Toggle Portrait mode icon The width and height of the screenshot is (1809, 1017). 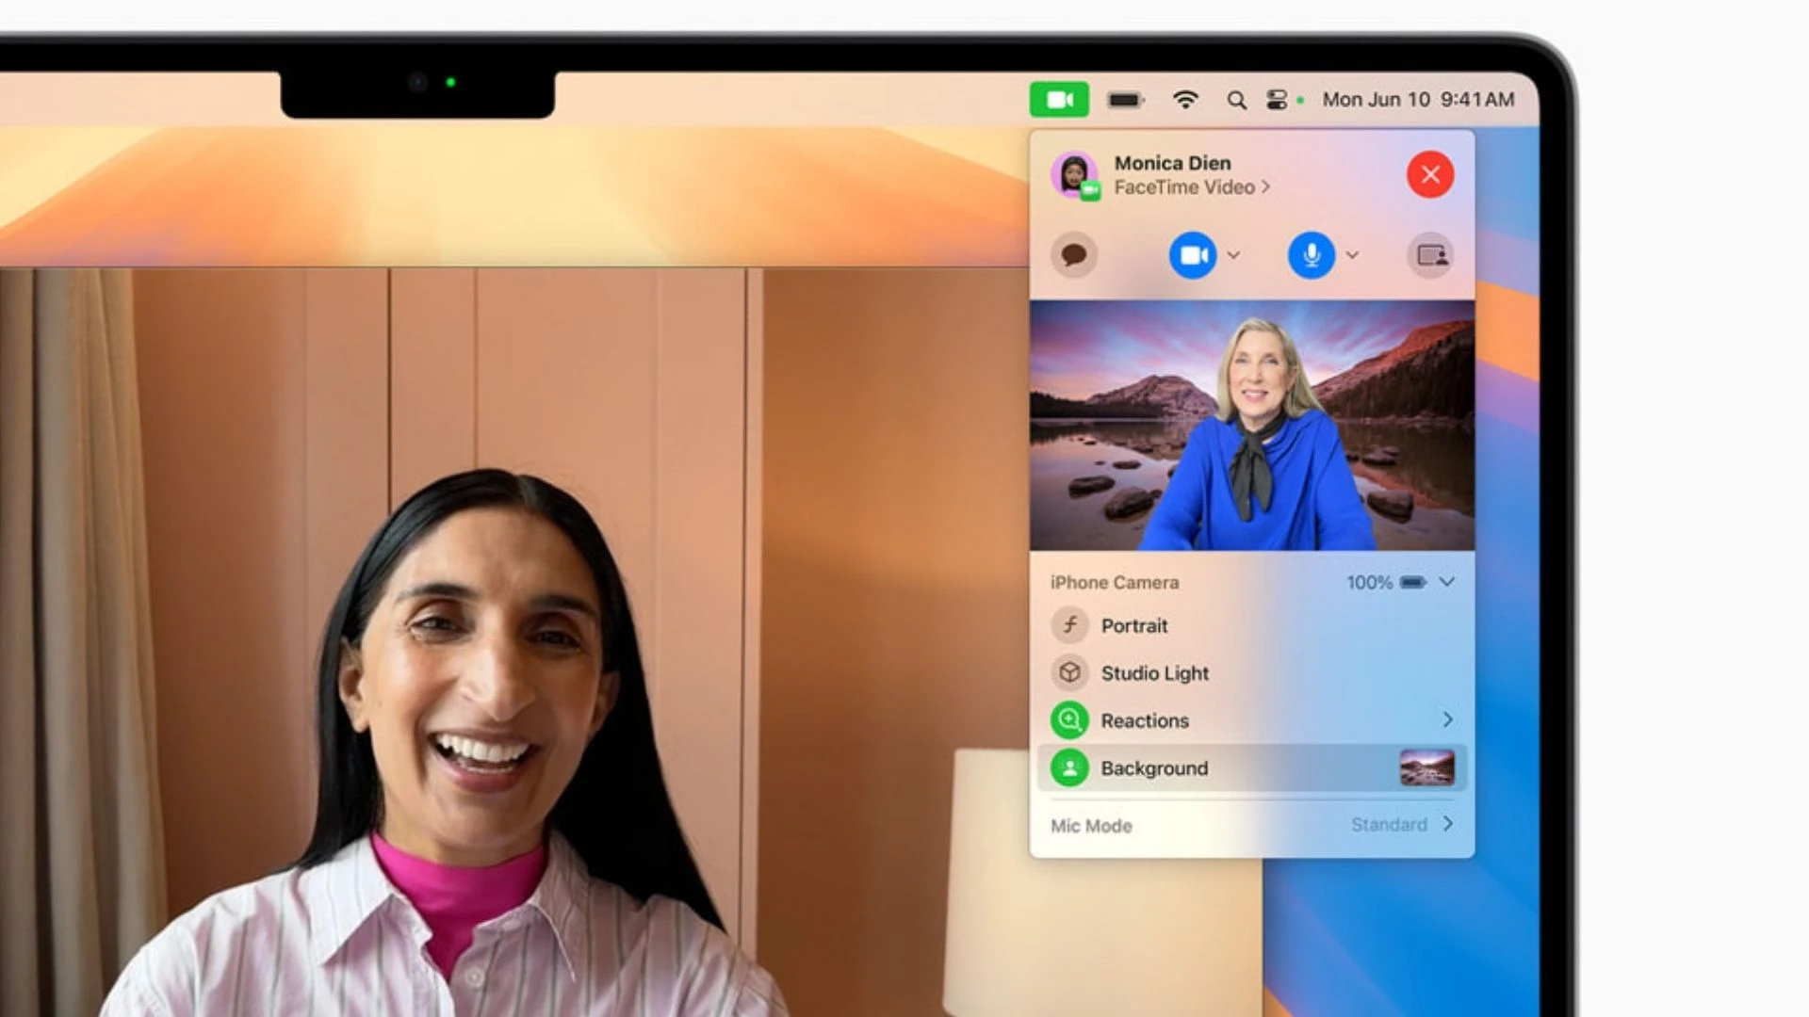pyautogui.click(x=1069, y=625)
